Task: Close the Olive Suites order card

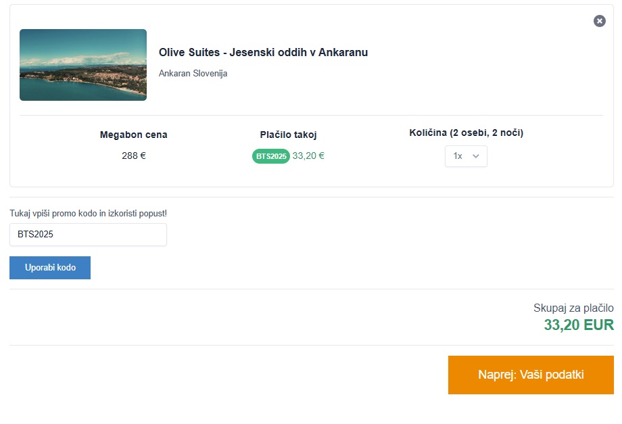Action: pyautogui.click(x=600, y=21)
